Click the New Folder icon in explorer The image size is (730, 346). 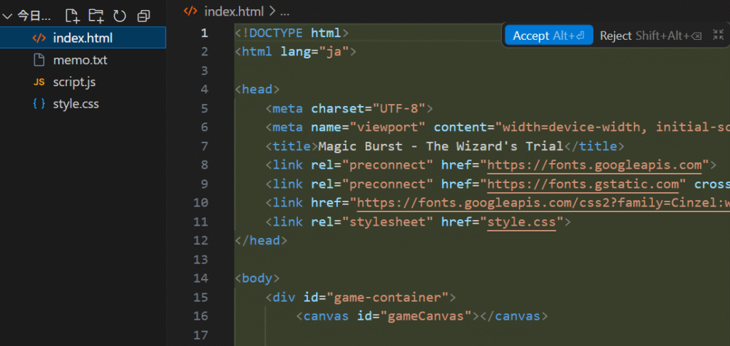click(96, 15)
